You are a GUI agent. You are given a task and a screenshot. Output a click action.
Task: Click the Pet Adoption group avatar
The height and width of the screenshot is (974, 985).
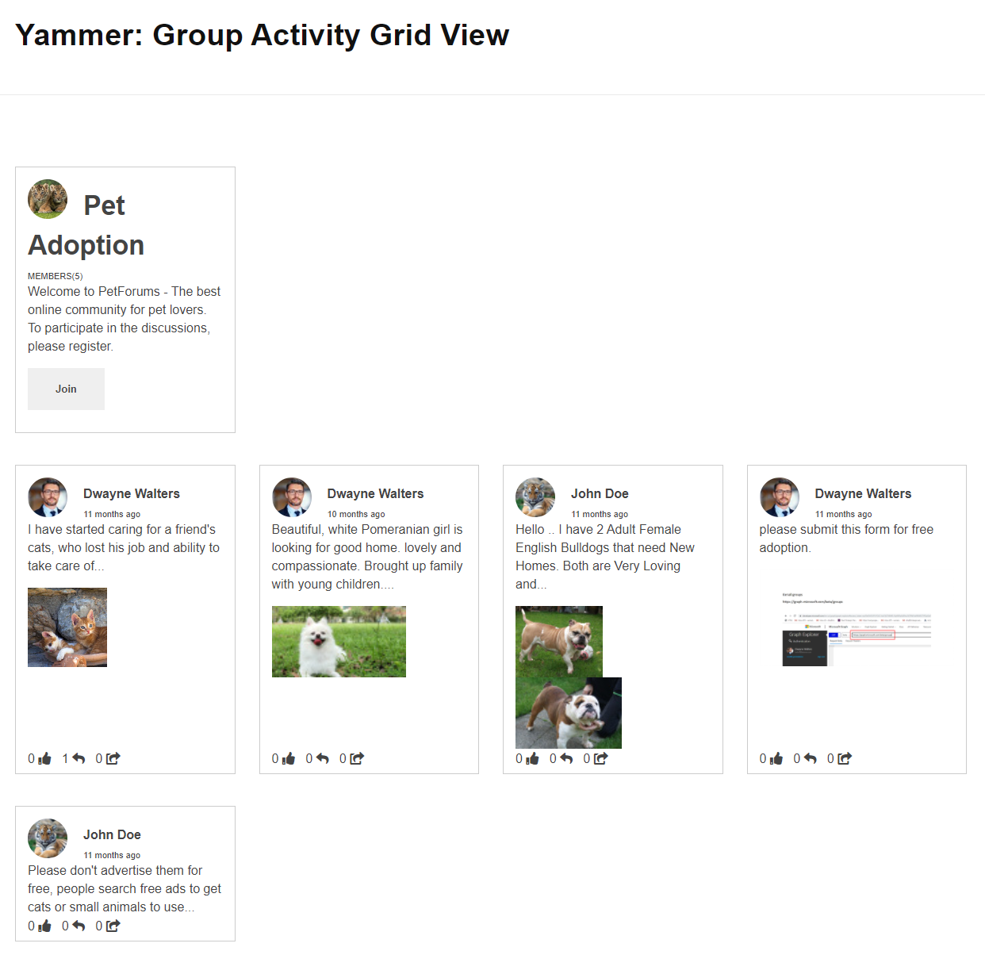pos(48,199)
